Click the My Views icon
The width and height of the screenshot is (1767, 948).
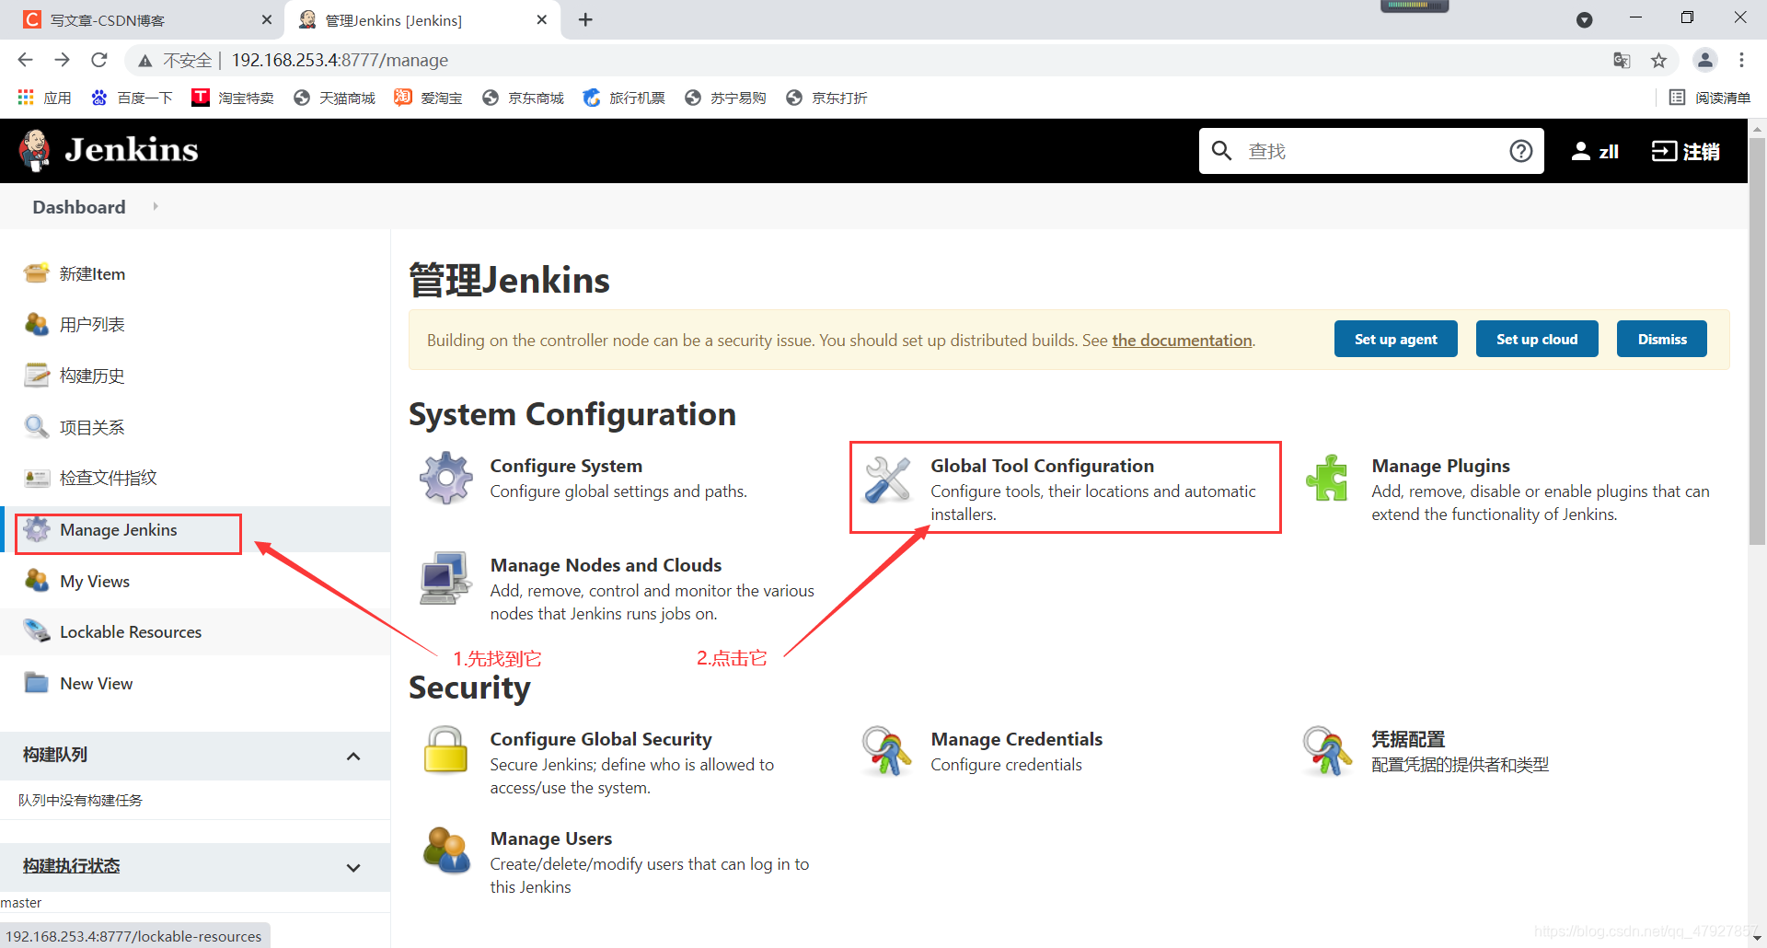coord(37,581)
